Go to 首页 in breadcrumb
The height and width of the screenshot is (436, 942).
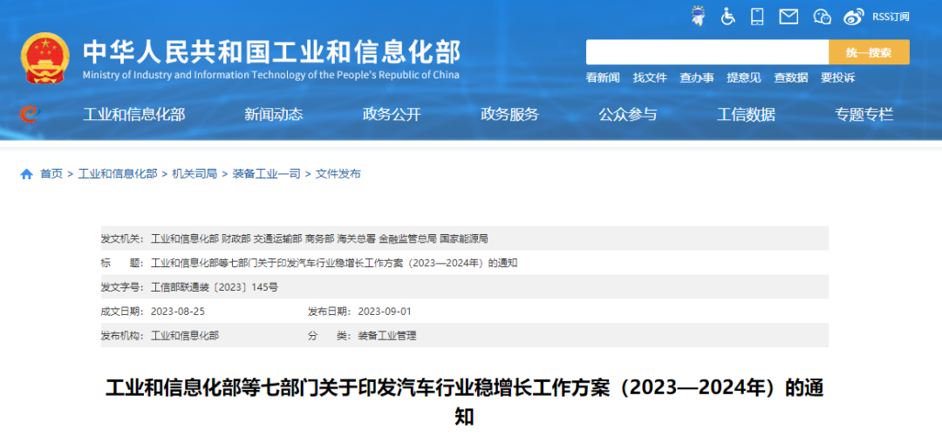[51, 174]
